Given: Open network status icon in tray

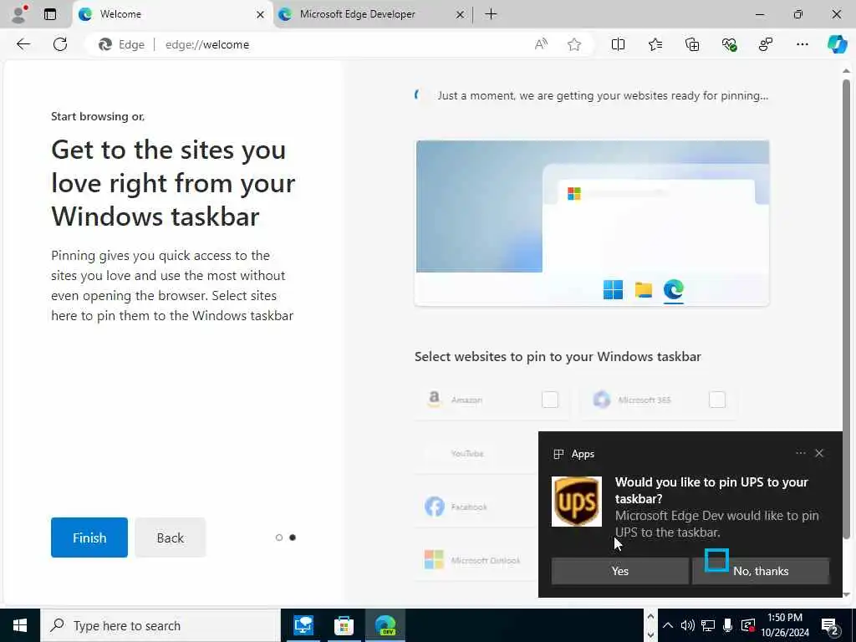Looking at the screenshot, I should (708, 625).
